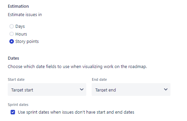Click the 'Target end' selected value text

[105, 90]
